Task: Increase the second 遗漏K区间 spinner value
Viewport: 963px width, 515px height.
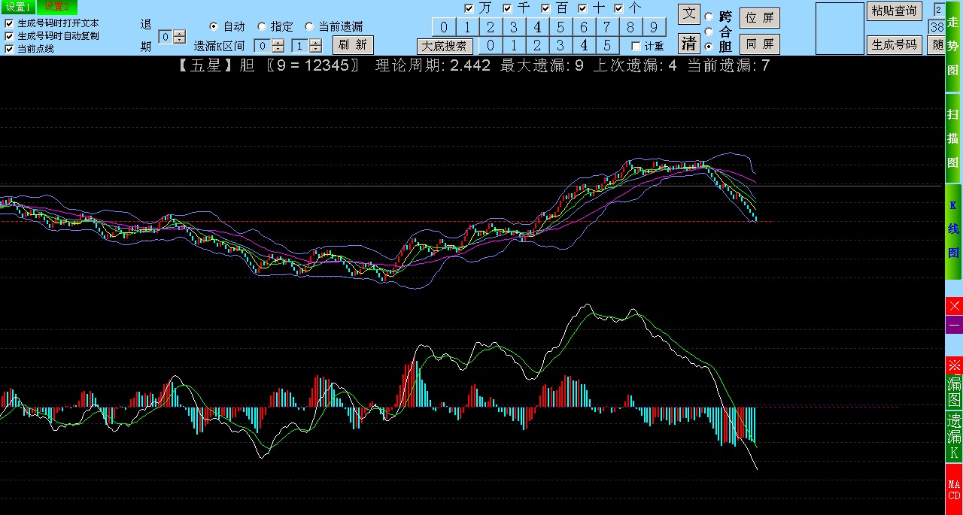Action: pos(315,42)
